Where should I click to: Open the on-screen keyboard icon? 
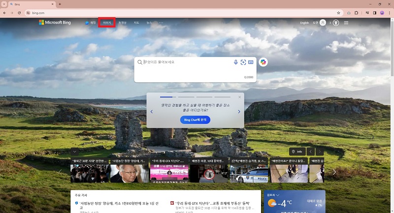251,62
